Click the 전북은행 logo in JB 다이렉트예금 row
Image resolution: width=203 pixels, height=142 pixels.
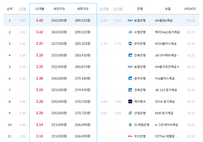coord(130,55)
